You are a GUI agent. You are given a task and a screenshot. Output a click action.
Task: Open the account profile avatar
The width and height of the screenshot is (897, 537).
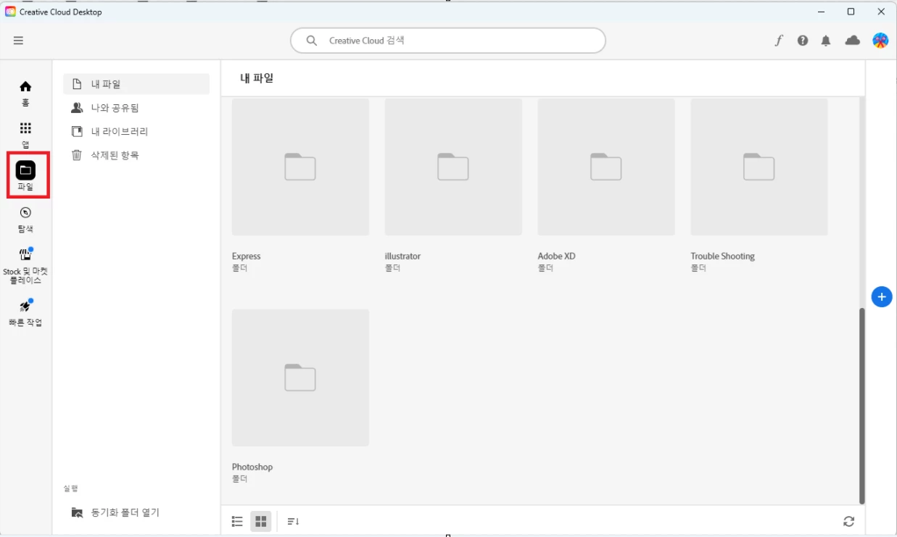pos(880,41)
